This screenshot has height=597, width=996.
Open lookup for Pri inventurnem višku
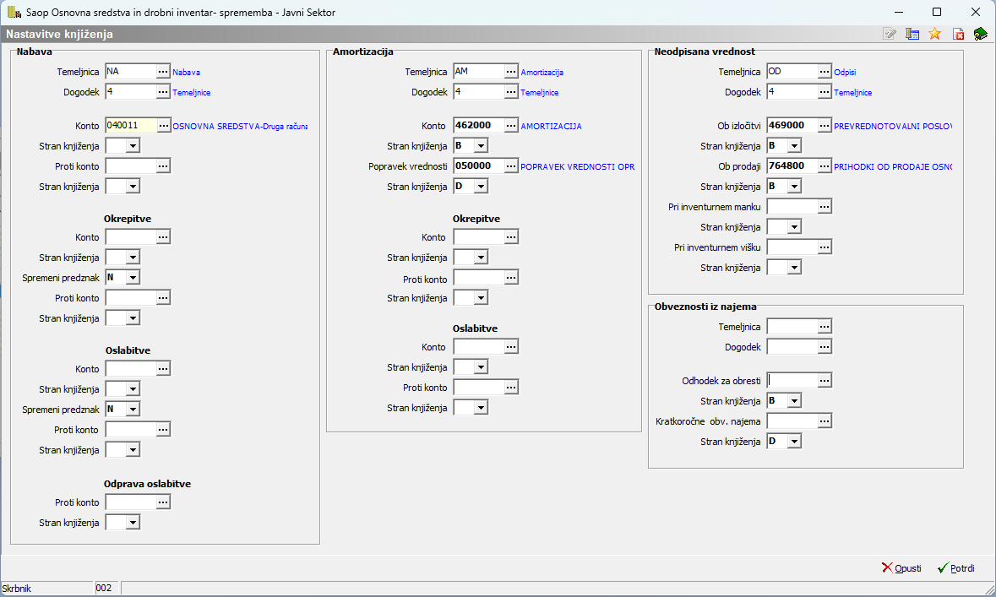825,247
